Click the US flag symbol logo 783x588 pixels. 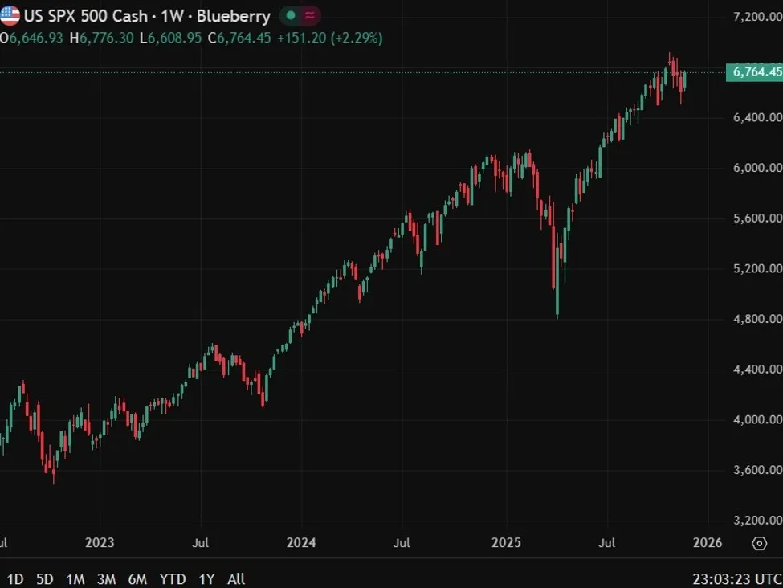coord(10,16)
